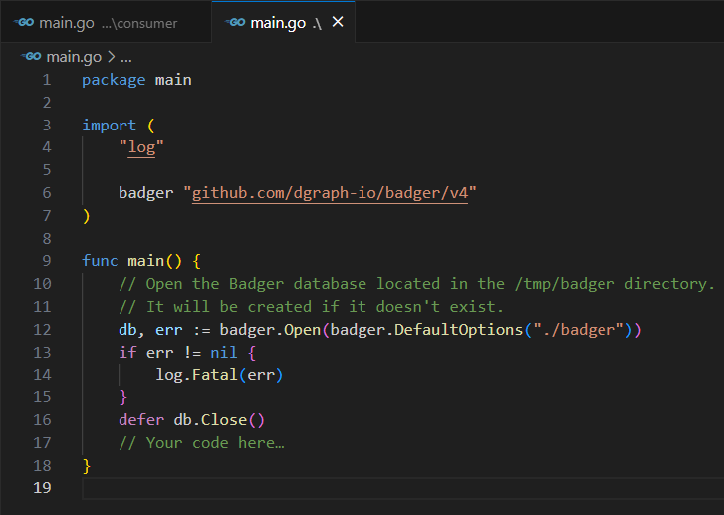Open main.go breadcrumb file picker
This screenshot has height=515, width=724.
coord(74,57)
